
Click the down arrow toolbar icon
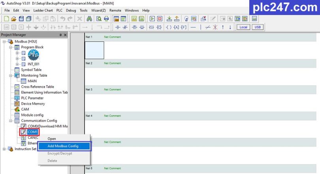pos(230,27)
